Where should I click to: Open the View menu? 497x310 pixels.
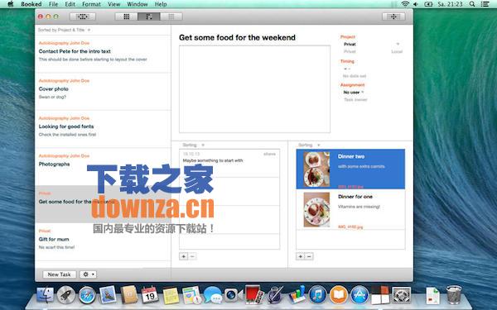coord(113,4)
